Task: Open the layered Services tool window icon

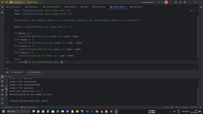Action: tap(2, 86)
